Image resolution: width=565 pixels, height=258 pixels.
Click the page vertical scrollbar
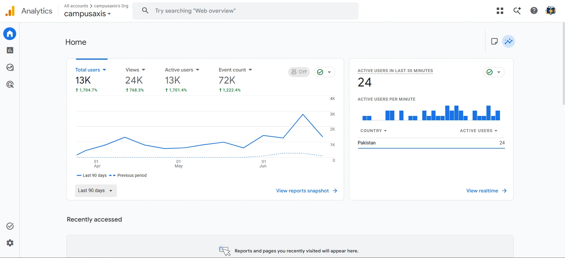click(x=564, y=63)
